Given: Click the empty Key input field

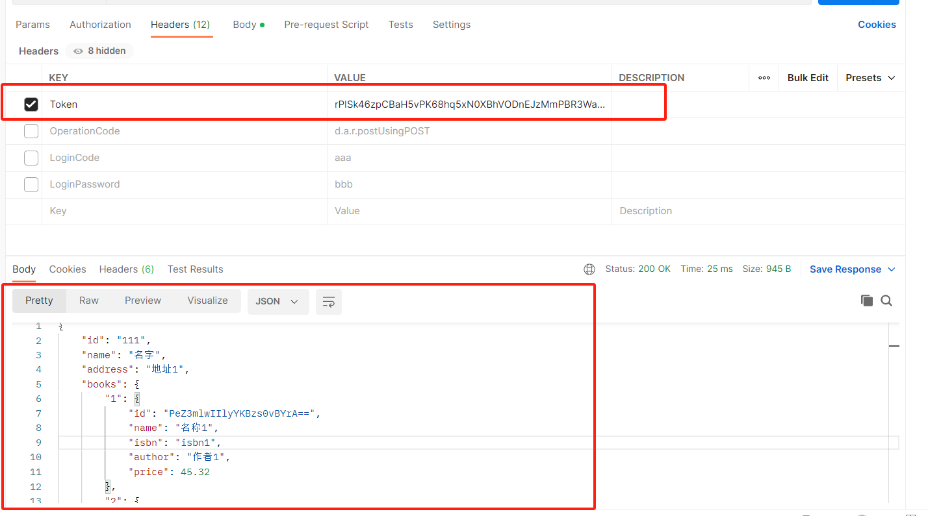Looking at the screenshot, I should 182,211.
